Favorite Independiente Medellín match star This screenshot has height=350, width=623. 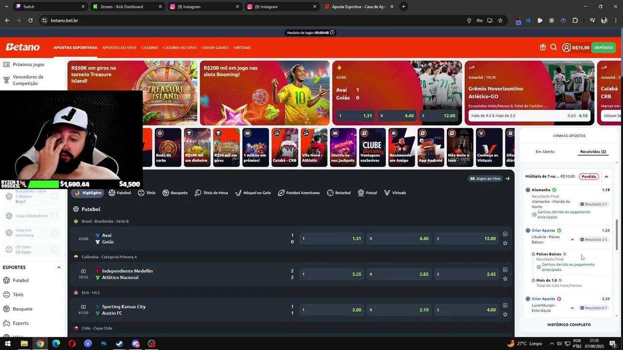pyautogui.click(x=505, y=279)
